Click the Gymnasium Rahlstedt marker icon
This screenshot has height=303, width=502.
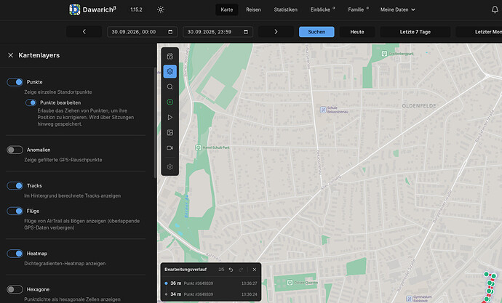coord(409,299)
